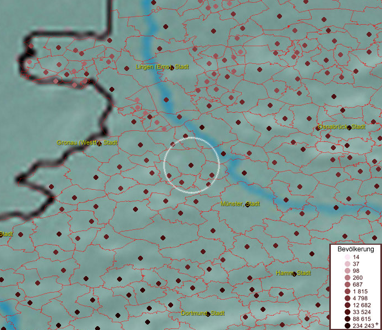Click the Gronau (Westf.), Stadt label
Image resolution: width=382 pixels, height=330 pixels.
tap(87, 142)
